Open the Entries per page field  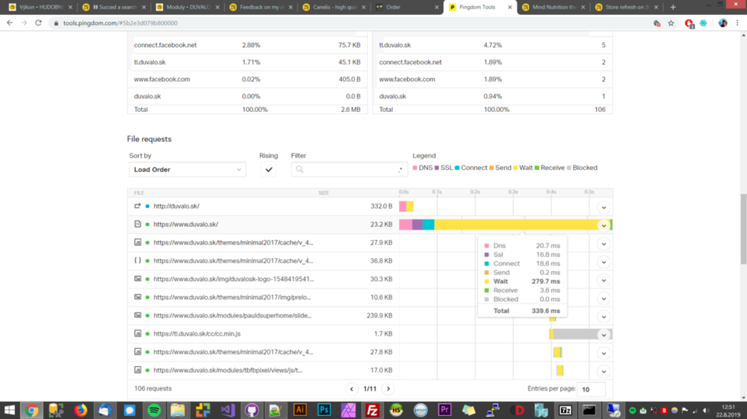591,389
